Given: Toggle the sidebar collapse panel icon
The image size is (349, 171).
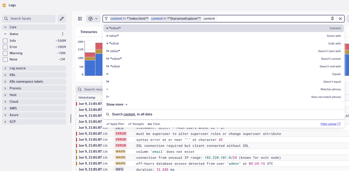Looking at the screenshot, I should tap(80, 18).
